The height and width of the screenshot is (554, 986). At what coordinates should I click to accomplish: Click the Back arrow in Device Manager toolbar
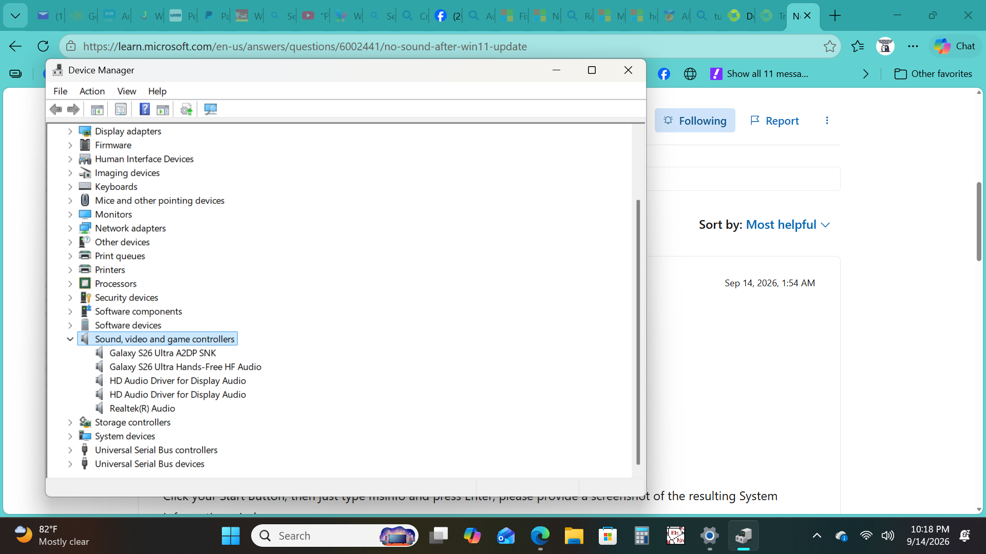click(56, 109)
